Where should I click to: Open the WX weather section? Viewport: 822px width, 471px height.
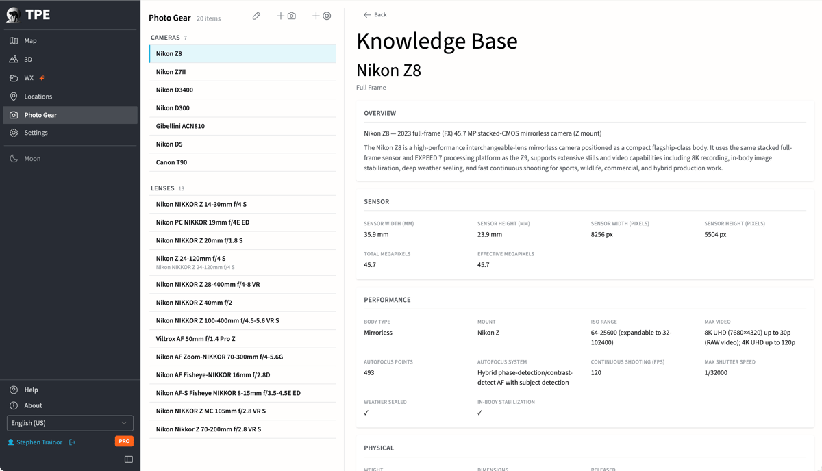pyautogui.click(x=70, y=78)
